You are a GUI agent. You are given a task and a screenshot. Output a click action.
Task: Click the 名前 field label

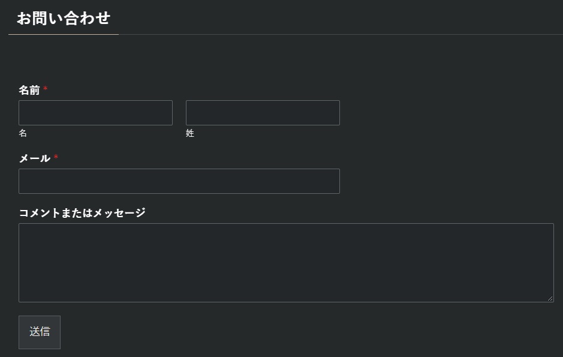29,91
